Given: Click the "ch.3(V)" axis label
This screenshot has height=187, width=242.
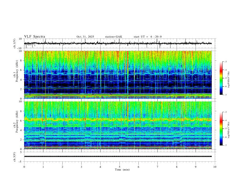Looking at the screenshot, I should (15, 157).
